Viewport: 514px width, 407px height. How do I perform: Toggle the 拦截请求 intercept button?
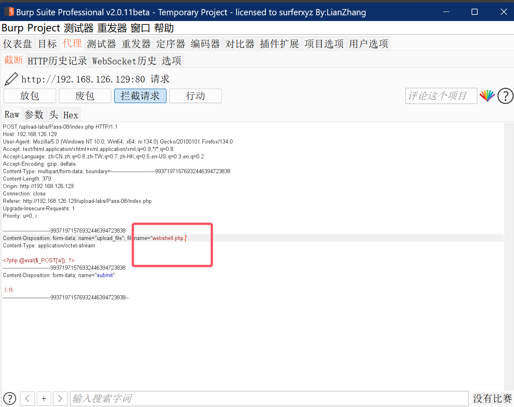(140, 96)
